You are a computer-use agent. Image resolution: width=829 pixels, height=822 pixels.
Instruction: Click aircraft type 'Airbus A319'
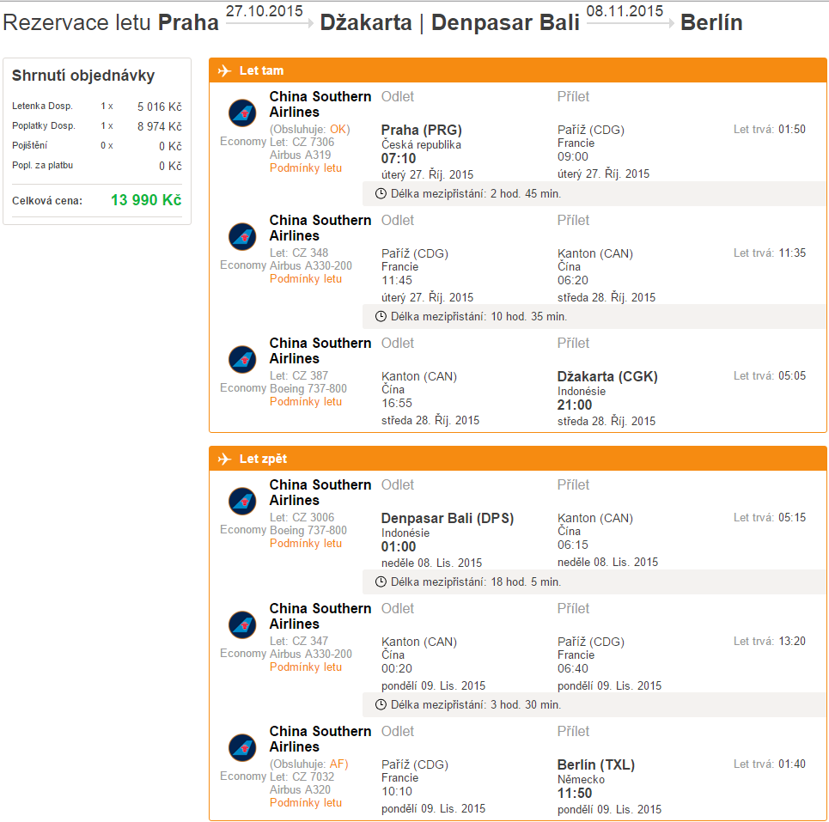point(301,155)
